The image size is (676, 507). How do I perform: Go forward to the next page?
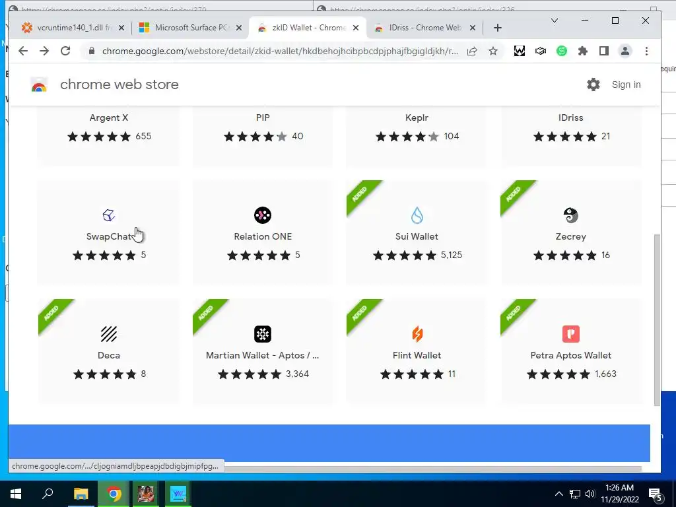(x=44, y=51)
